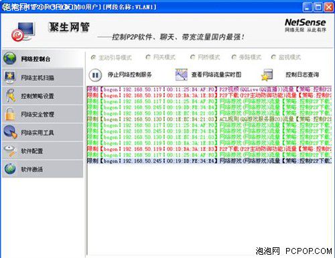
Task: Select the highlighted 192.168.50.245 log row
Action: [x=209, y=160]
